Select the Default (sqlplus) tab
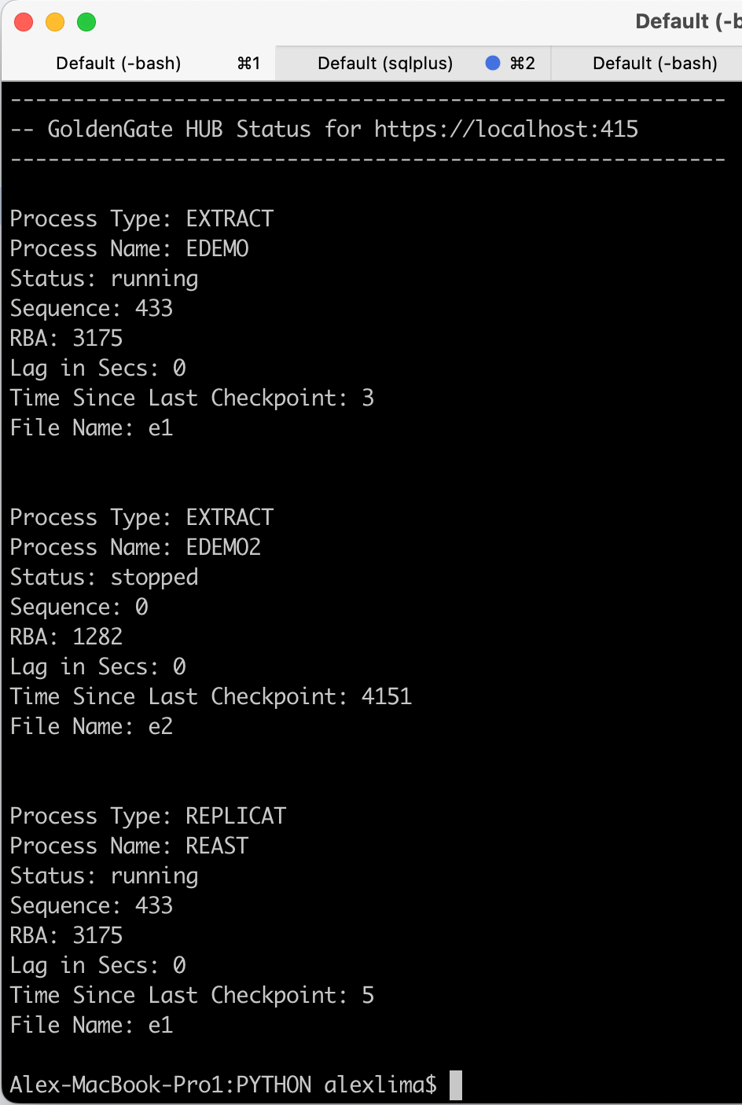Image resolution: width=742 pixels, height=1105 pixels. (x=385, y=64)
